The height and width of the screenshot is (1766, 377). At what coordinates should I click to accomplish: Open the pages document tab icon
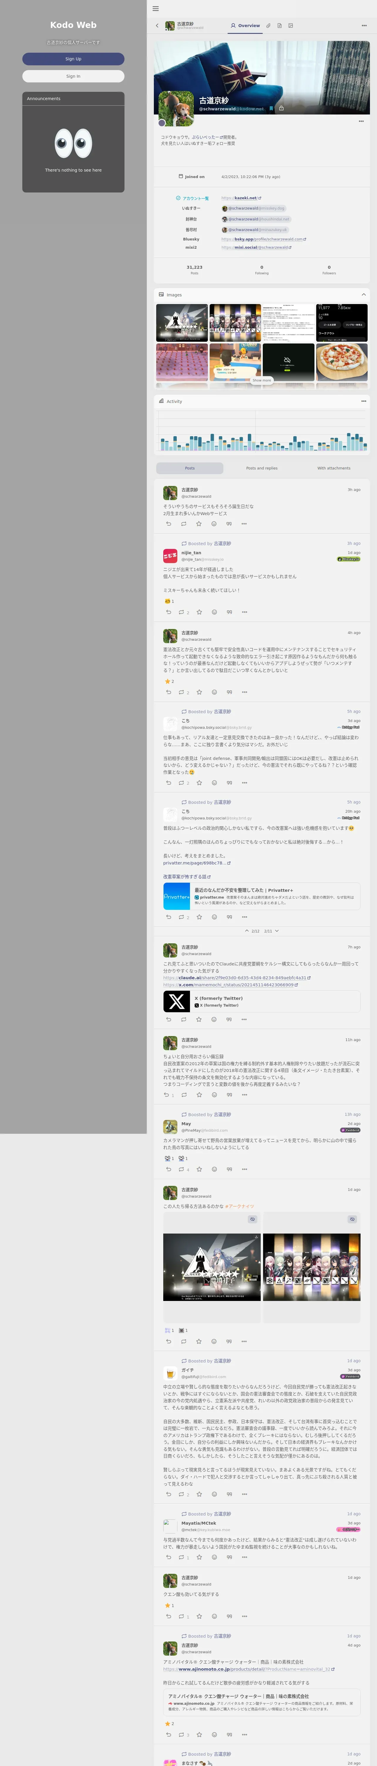279,25
